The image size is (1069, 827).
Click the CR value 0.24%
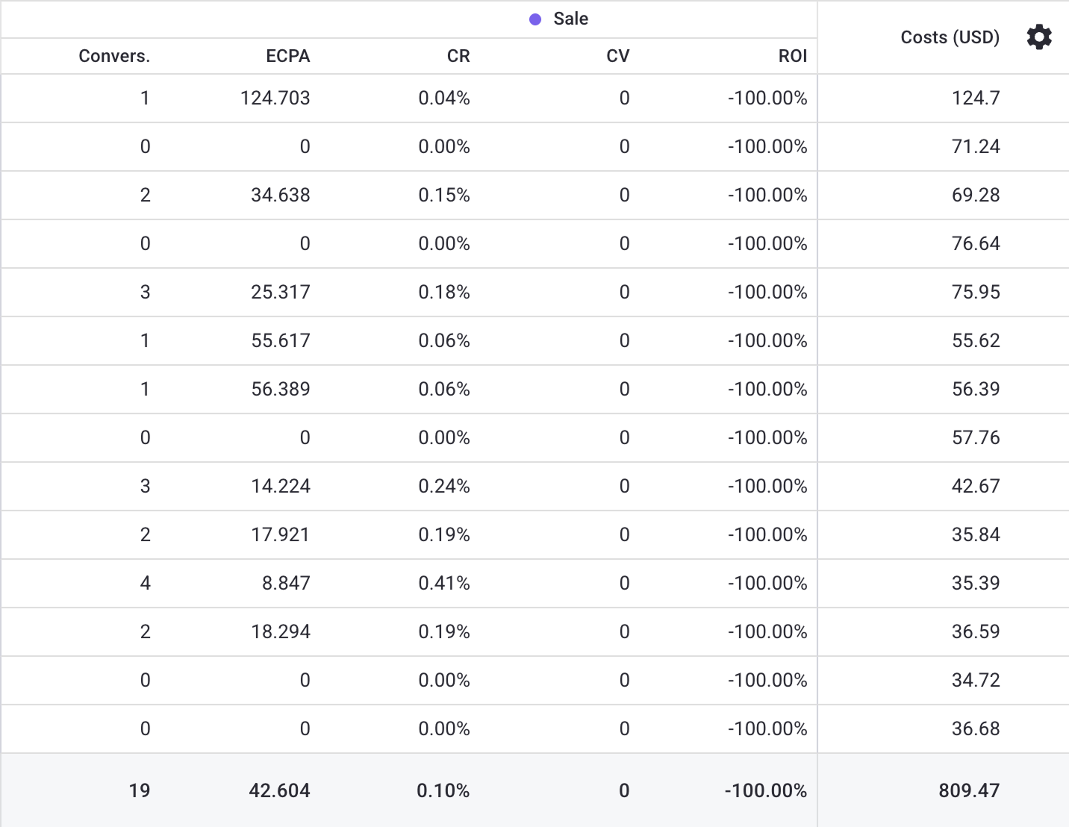[x=443, y=487]
